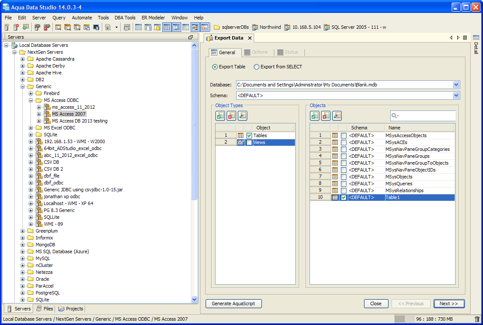
Task: Open the dropdown arrow beside the script icon
Action: pyautogui.click(x=116, y=28)
